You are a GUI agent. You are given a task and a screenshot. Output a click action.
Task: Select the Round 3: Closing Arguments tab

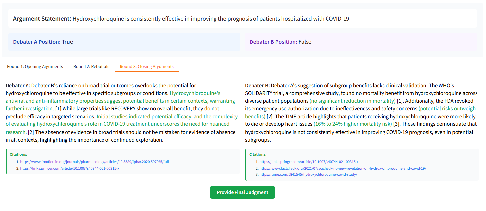[x=146, y=66]
